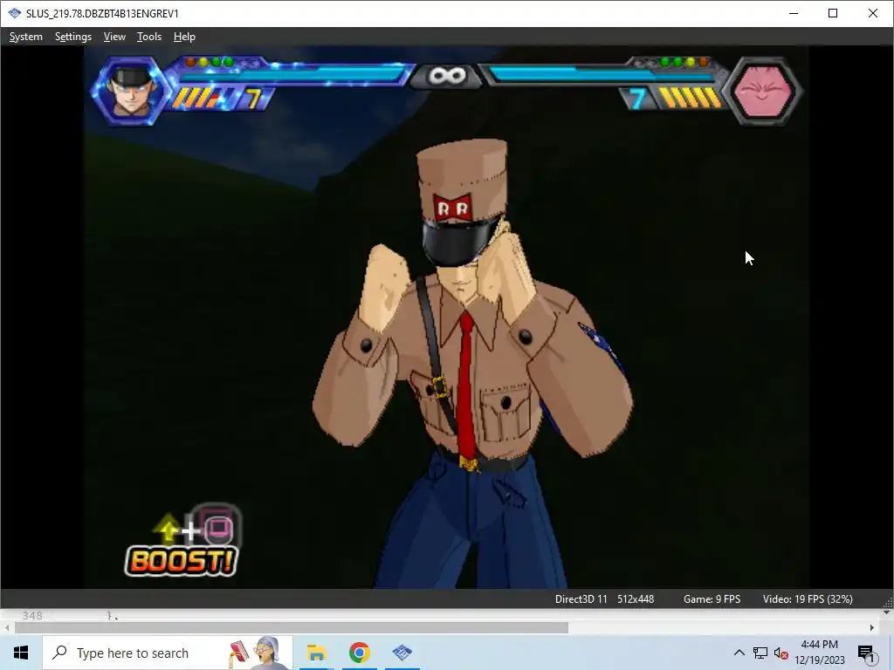The image size is (894, 670).
Task: Click line number 348 in editor behind
Action: click(32, 615)
